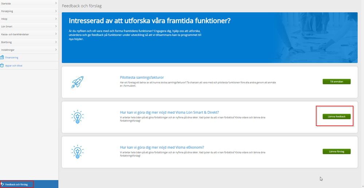This screenshot has width=364, height=188.
Task: Click the lightbulb icon for Lön Smart & Direkt
Action: (x=77, y=117)
